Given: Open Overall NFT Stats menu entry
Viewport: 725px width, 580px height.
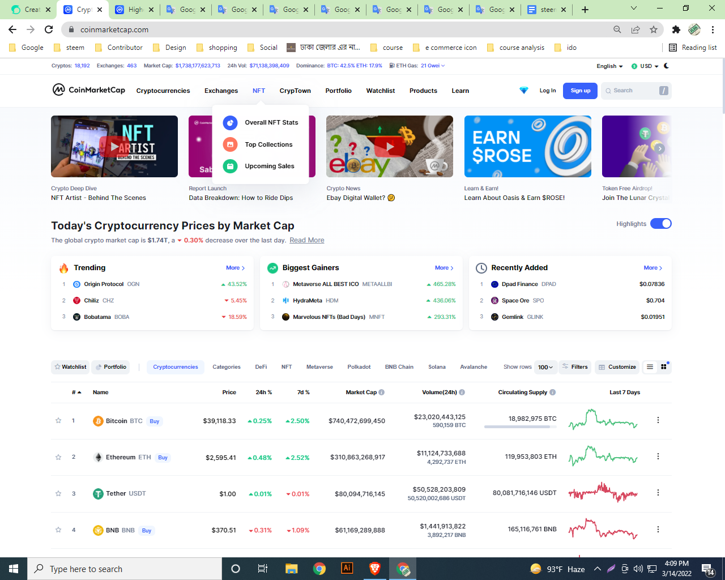Looking at the screenshot, I should (261, 122).
